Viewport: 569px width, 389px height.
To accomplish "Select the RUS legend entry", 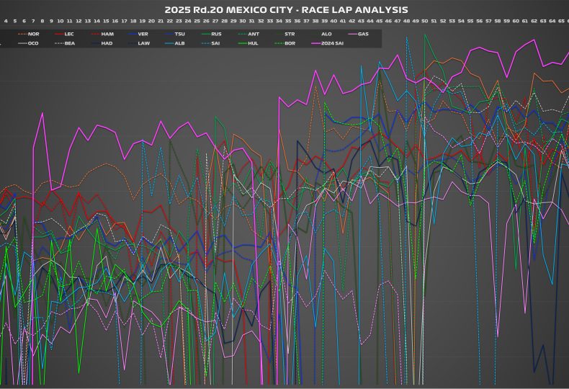I will 216,34.
